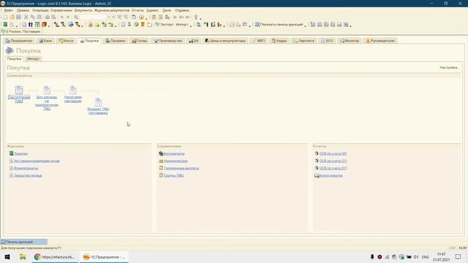Select the Покупка sub-tab
The width and height of the screenshot is (468, 263).
click(x=14, y=58)
